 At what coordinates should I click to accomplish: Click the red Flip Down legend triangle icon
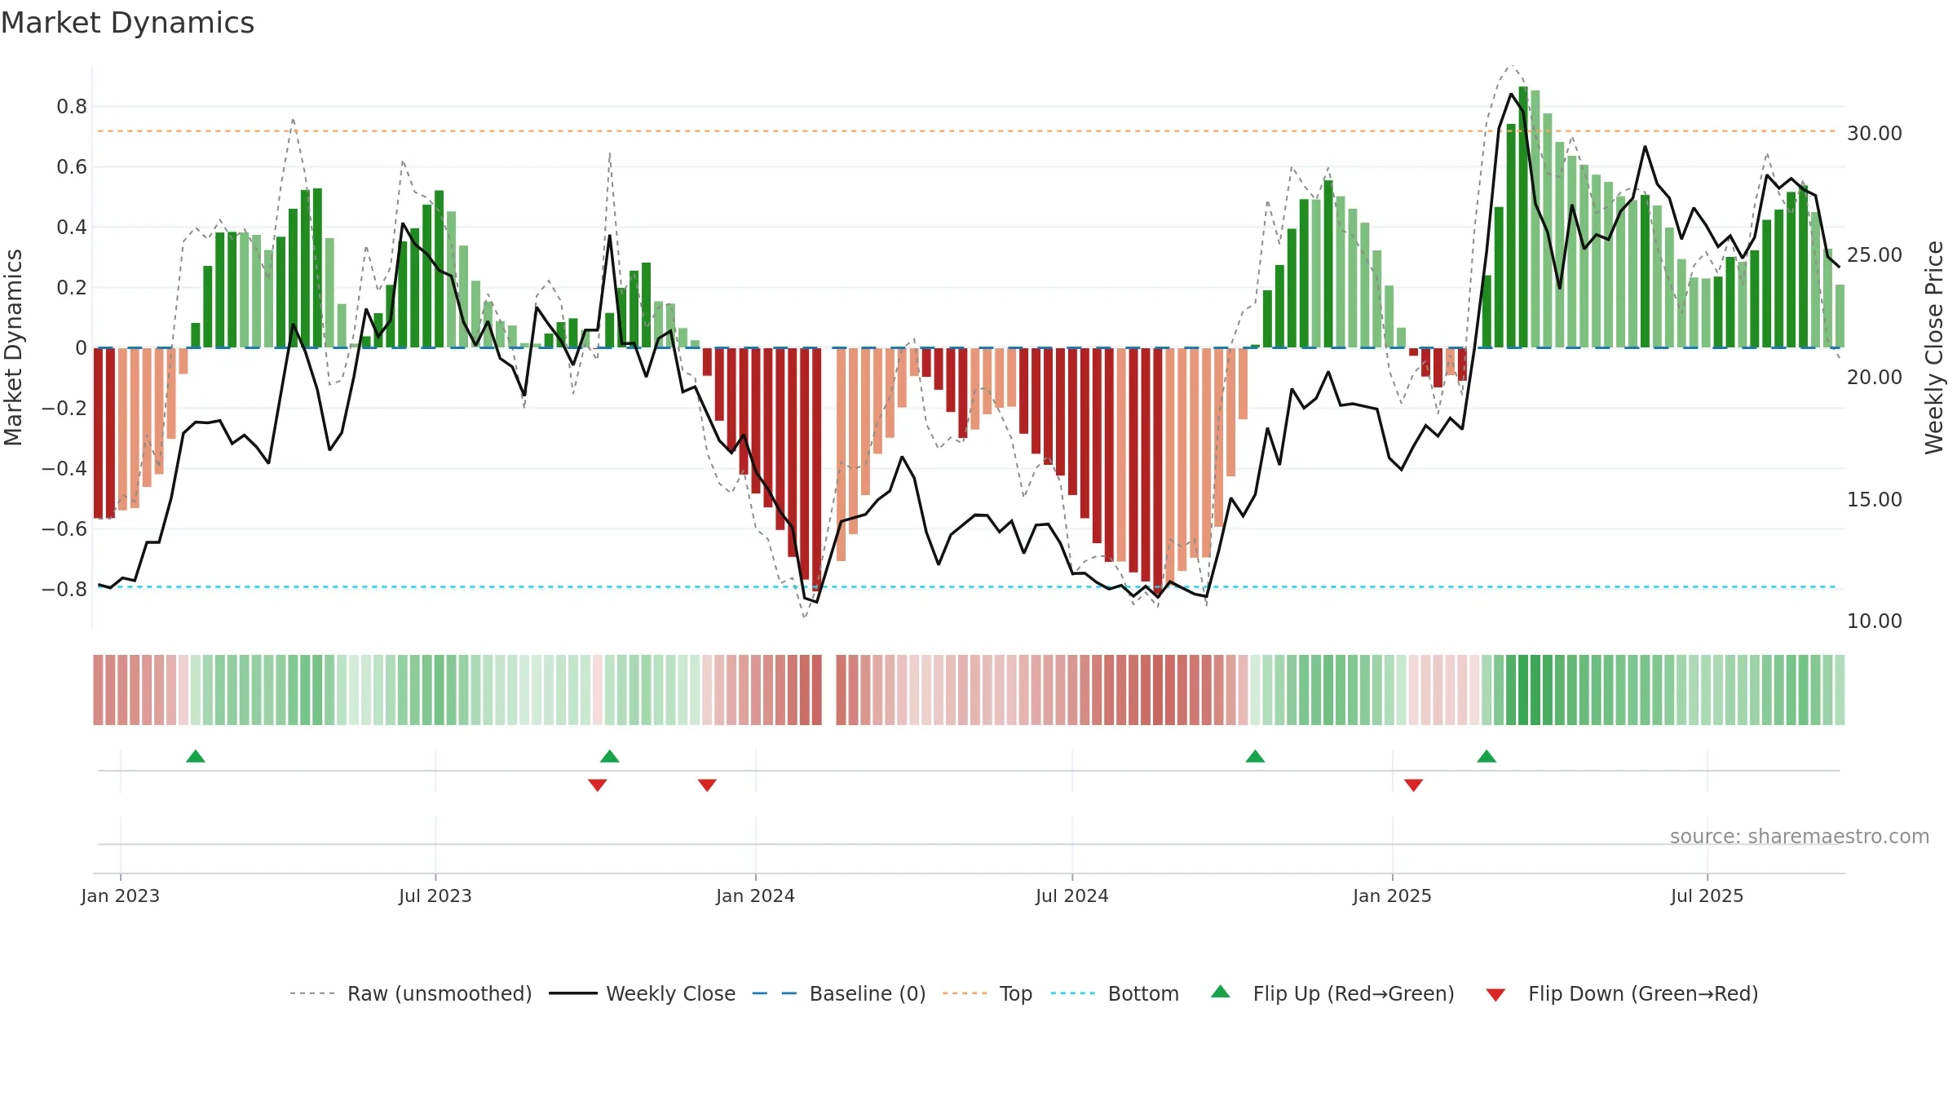1495,995
